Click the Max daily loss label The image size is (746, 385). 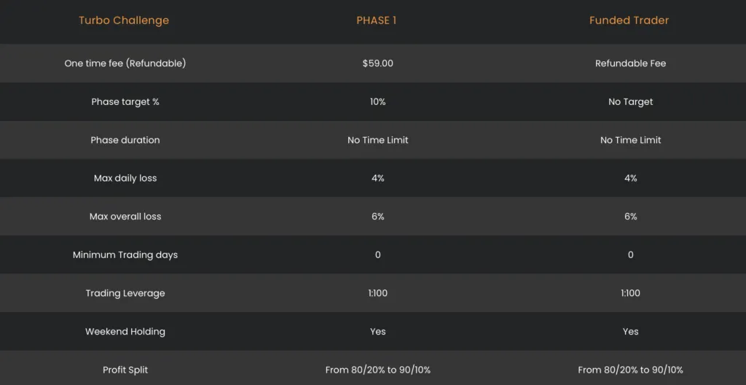point(125,179)
